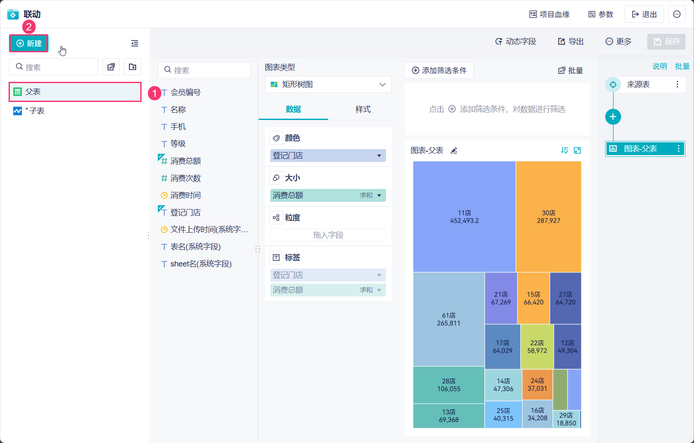
Task: Open 项目血缘 in the header
Action: click(x=549, y=14)
